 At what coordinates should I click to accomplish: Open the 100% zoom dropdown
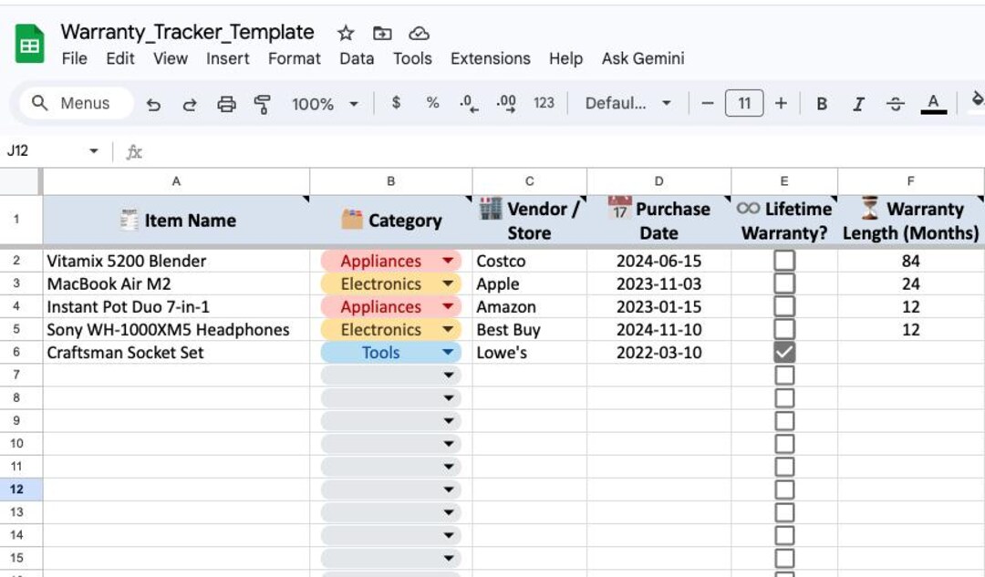click(x=325, y=104)
